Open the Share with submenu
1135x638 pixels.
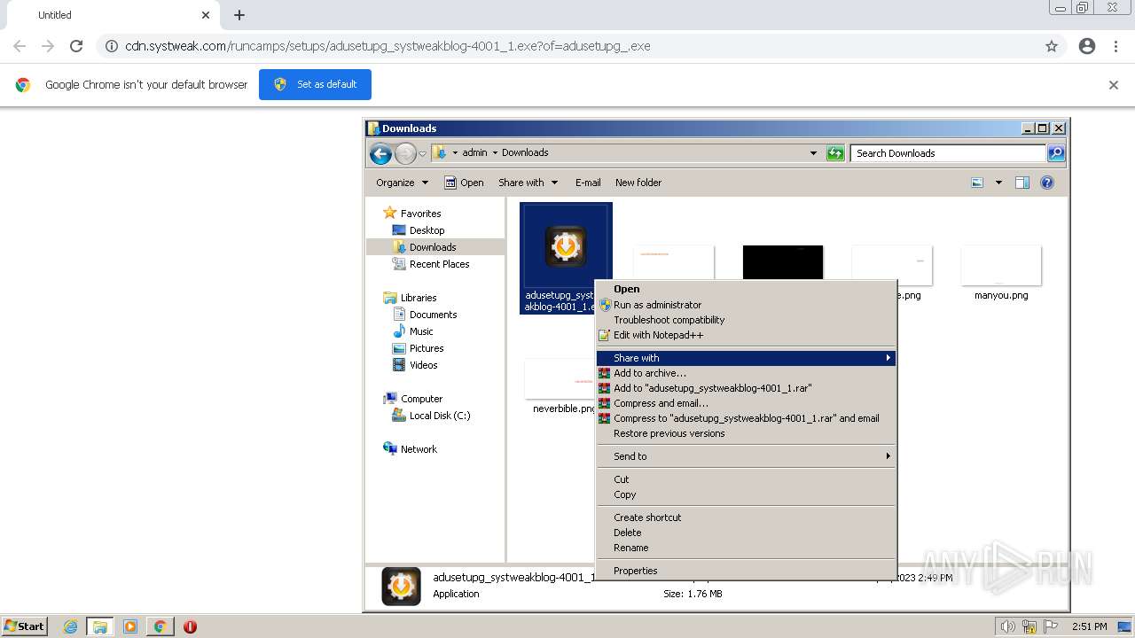point(746,358)
